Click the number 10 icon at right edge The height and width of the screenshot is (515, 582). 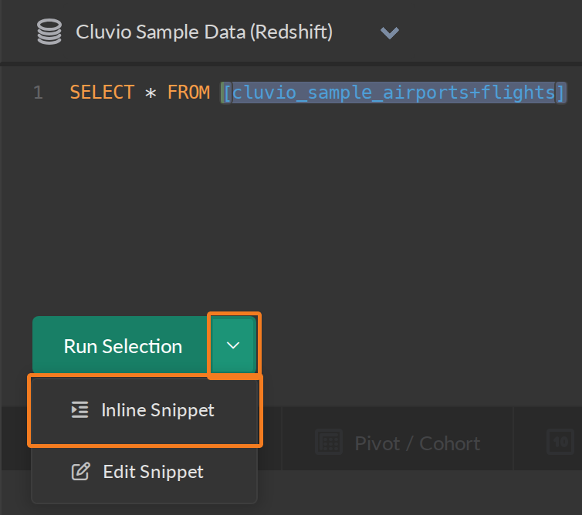click(560, 442)
